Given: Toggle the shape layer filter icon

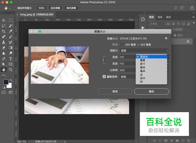Looking at the screenshot, I should tap(183, 24).
